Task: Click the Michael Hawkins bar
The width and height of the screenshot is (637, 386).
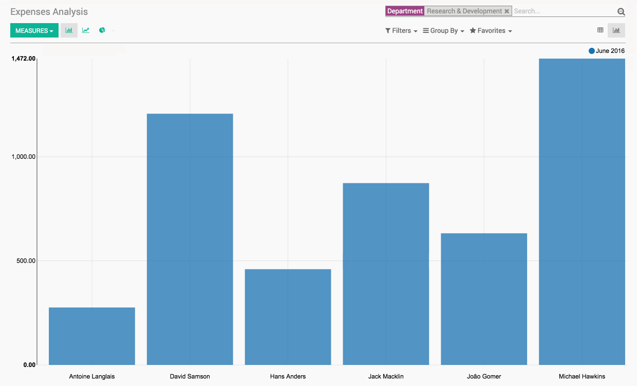Action: point(582,212)
